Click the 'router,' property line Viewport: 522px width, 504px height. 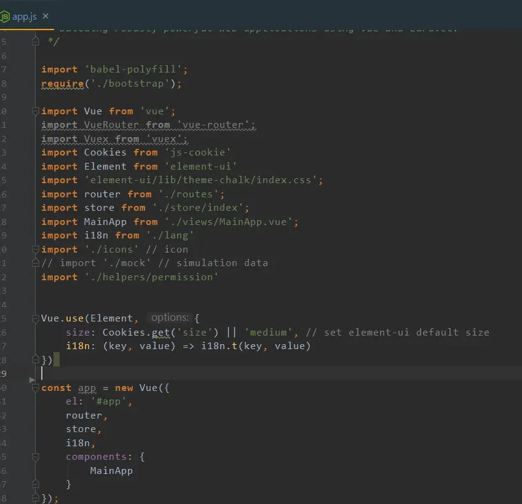point(87,415)
